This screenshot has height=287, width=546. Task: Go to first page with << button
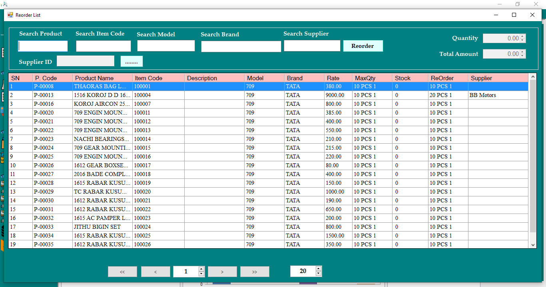[x=122, y=272]
